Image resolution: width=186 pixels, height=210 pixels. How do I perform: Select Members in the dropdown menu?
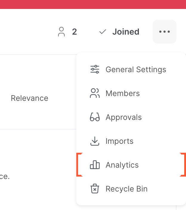tap(131, 93)
